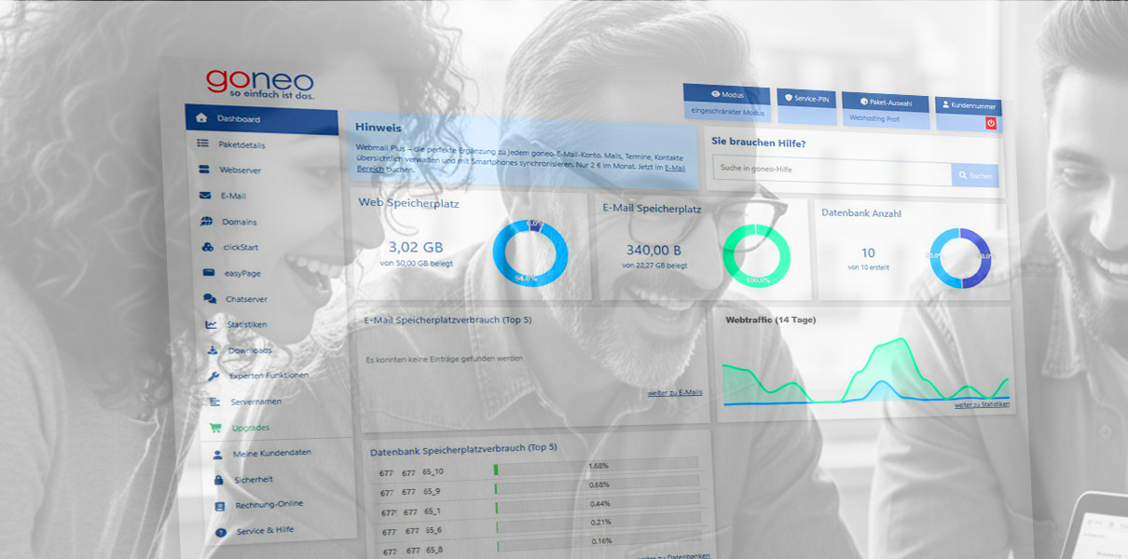Screen dimensions: 1128x559
Task: Click the Dashboard home icon in sidebar
Action: (x=201, y=118)
